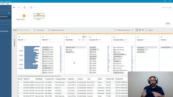Click Ship Mode grid column header
The width and height of the screenshot is (173, 97).
pos(39,79)
